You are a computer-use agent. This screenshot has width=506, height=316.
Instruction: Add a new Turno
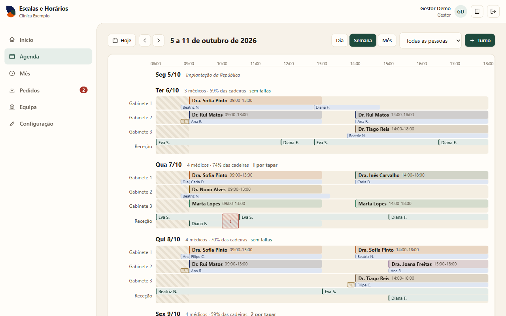click(480, 40)
